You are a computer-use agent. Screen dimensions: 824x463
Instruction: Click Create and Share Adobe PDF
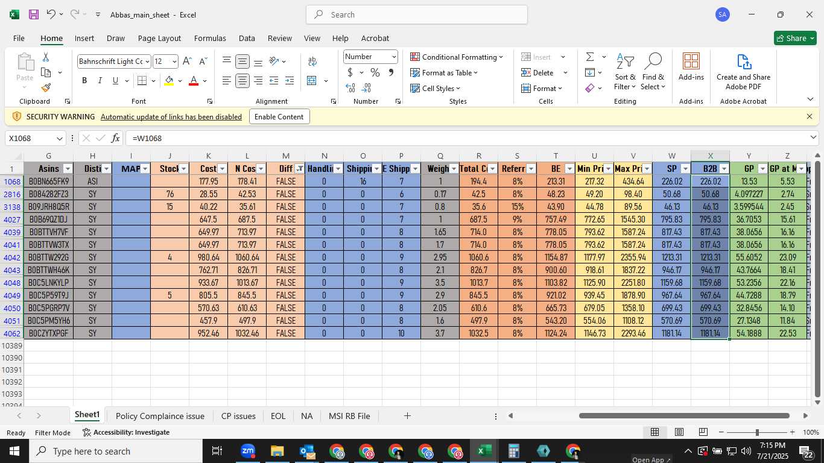click(743, 72)
